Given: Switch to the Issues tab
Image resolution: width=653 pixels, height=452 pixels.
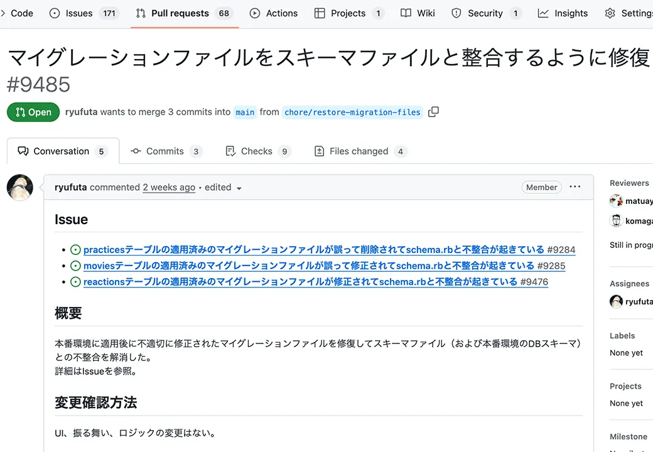Looking at the screenshot, I should tap(84, 13).
